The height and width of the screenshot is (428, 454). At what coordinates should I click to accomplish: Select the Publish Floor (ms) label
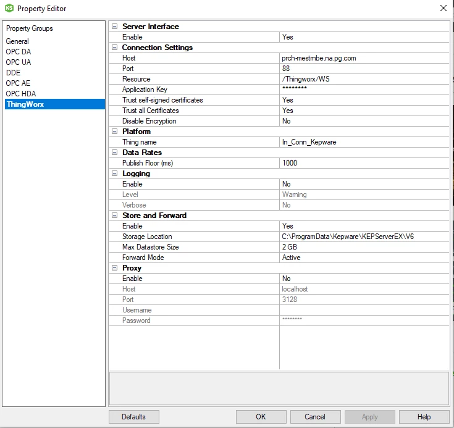coord(148,163)
